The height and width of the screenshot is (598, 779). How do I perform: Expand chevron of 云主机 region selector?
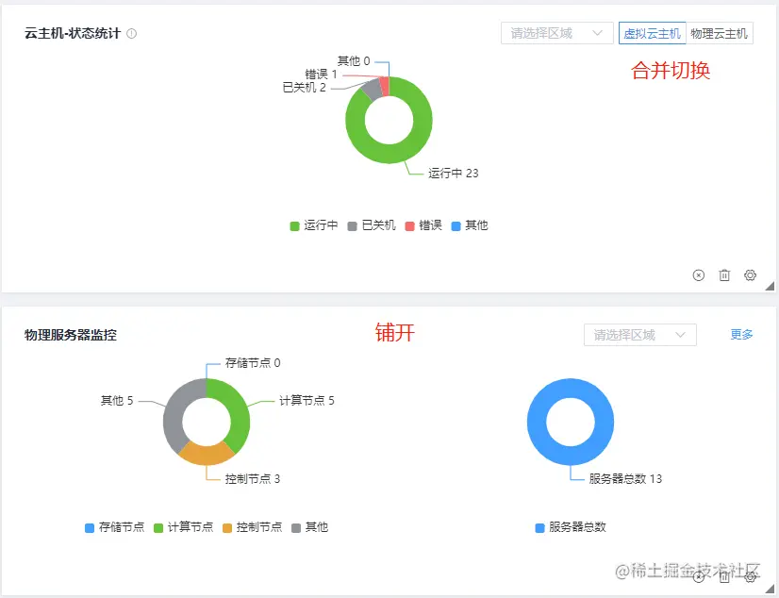pyautogui.click(x=598, y=33)
